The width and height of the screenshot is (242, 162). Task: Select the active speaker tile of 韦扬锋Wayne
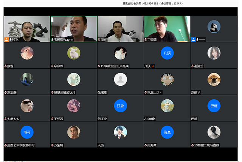74,27
